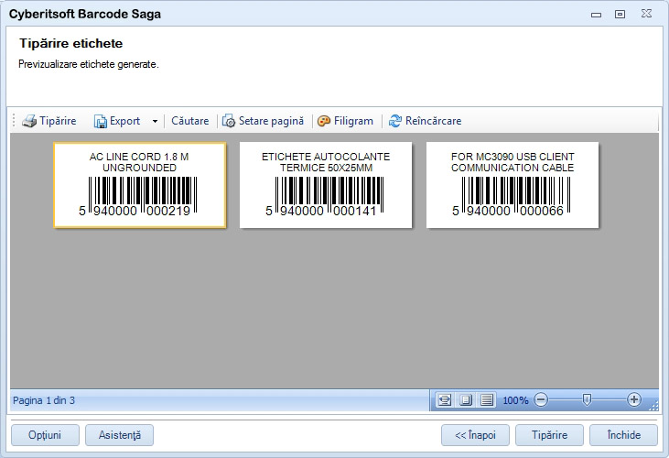
Task: Click the Închide close button
Action: (x=624, y=435)
